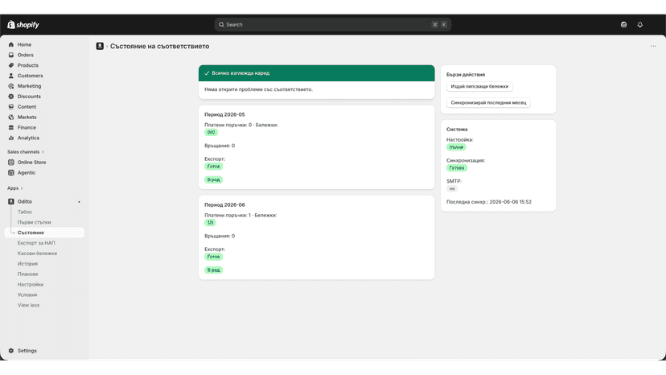Collapse the list with View less

28,305
